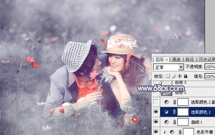This screenshot has width=215, height=135.
Task: Click clipping arrow on 色彩平衡 layer
Action: [x=165, y=132]
